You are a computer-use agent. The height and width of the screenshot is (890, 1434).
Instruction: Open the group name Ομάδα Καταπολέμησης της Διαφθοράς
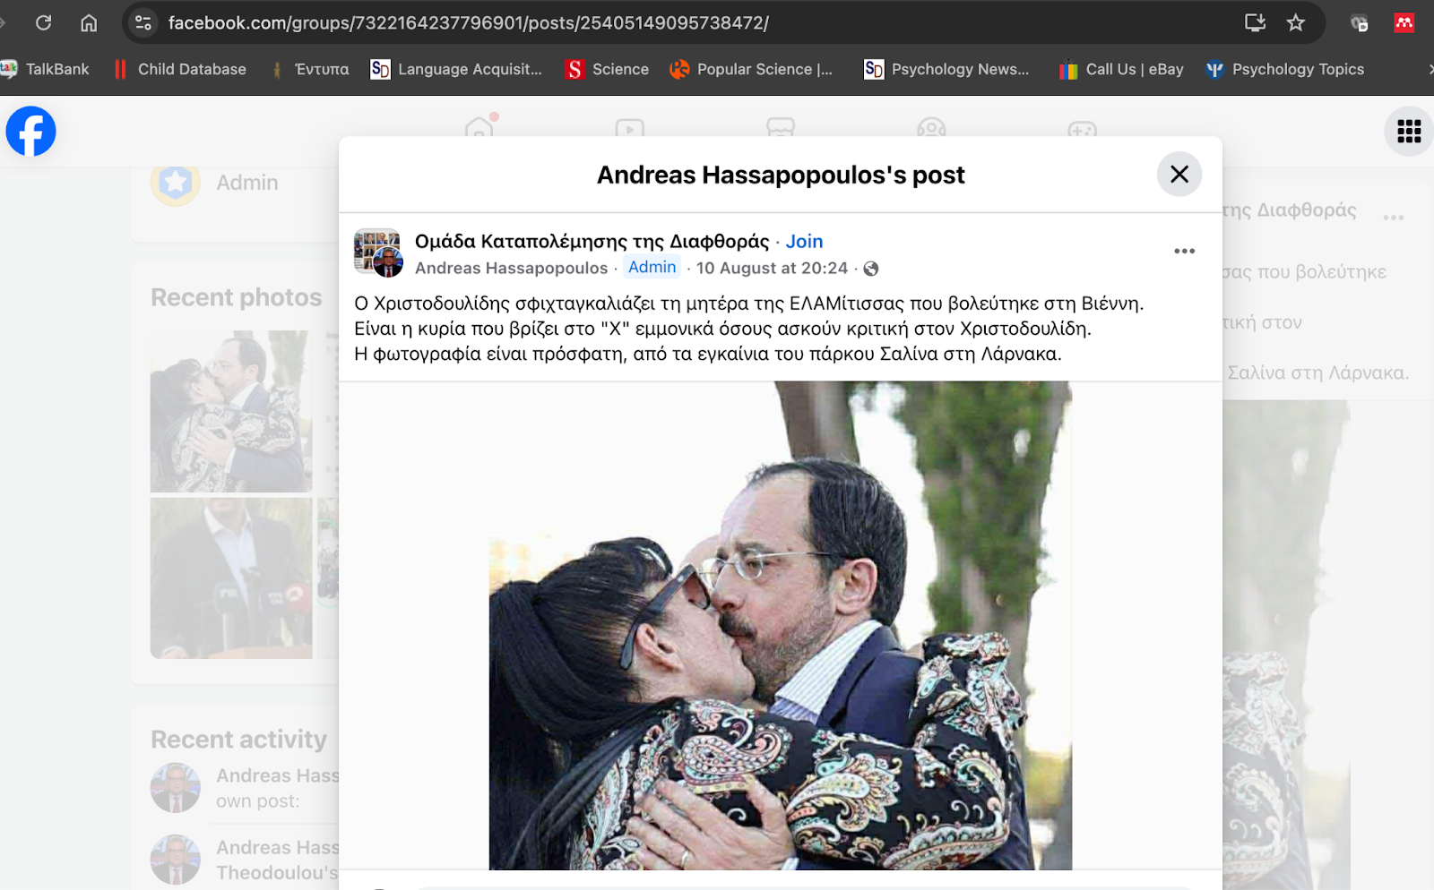pos(592,241)
